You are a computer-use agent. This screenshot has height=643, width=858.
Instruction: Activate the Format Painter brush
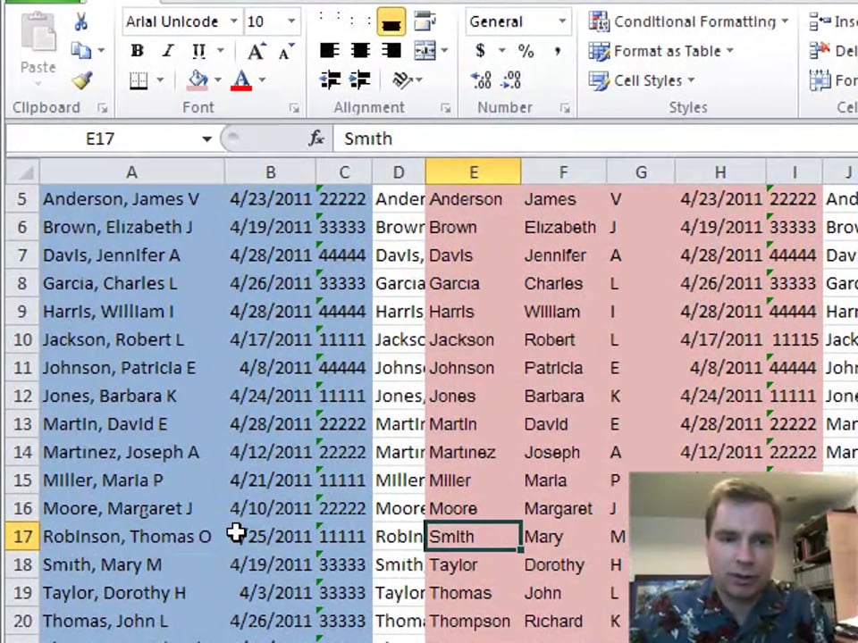coord(81,81)
